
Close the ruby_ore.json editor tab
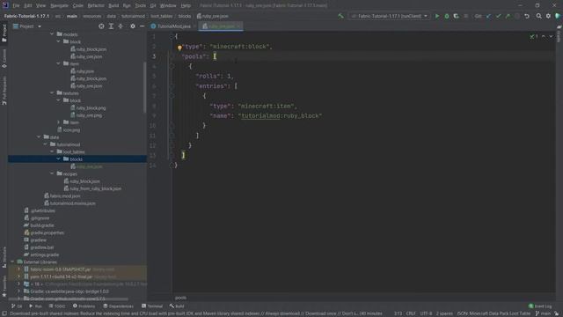click(238, 26)
